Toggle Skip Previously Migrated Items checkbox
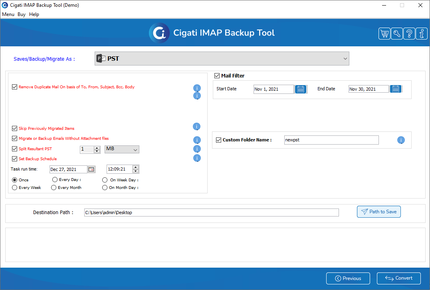 pyautogui.click(x=14, y=128)
